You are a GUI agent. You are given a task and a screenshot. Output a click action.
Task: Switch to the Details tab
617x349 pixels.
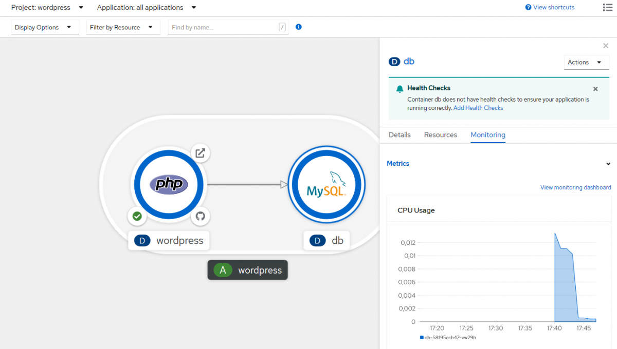pyautogui.click(x=399, y=134)
